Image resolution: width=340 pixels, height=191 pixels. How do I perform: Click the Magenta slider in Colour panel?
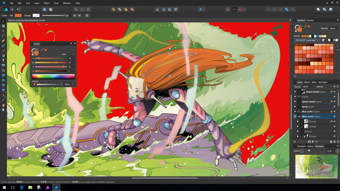[51, 63]
